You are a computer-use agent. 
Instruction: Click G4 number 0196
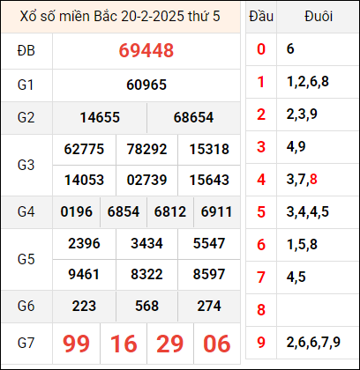[77, 211]
